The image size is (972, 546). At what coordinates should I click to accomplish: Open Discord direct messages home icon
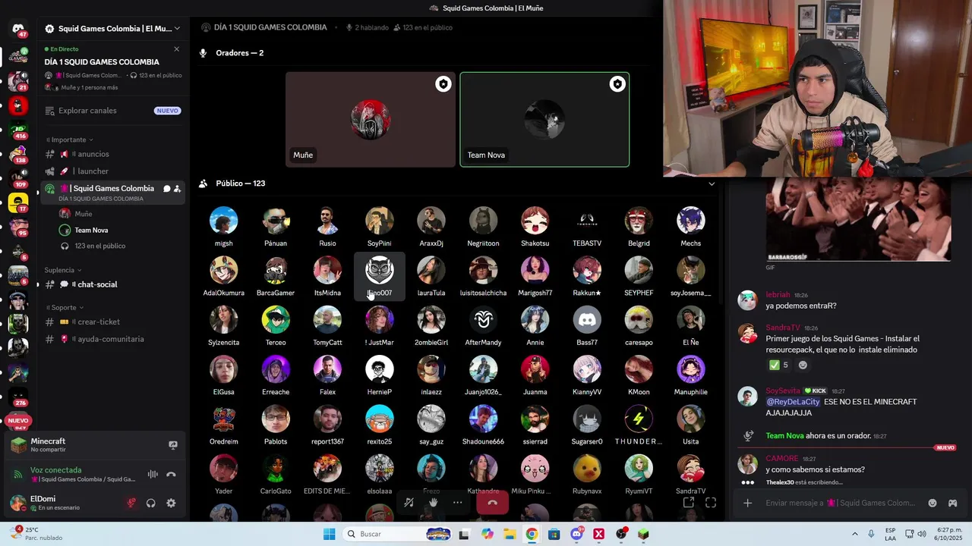tap(18, 28)
